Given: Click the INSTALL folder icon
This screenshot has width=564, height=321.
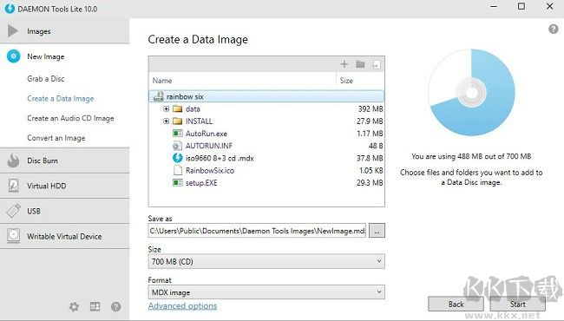Looking at the screenshot, I should pos(177,121).
